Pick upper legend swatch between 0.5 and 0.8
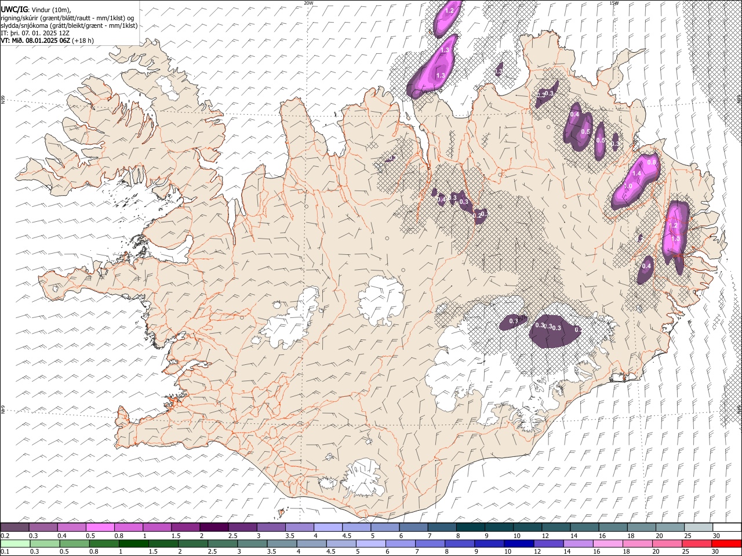This screenshot has height=556, width=742. pyautogui.click(x=100, y=528)
